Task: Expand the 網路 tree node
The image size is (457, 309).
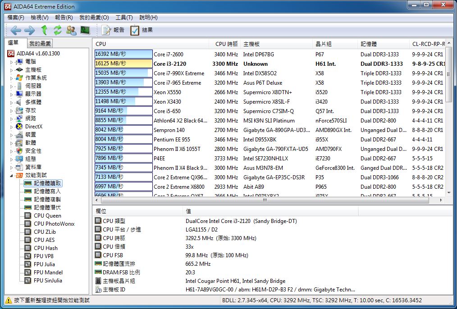Action: click(11, 118)
